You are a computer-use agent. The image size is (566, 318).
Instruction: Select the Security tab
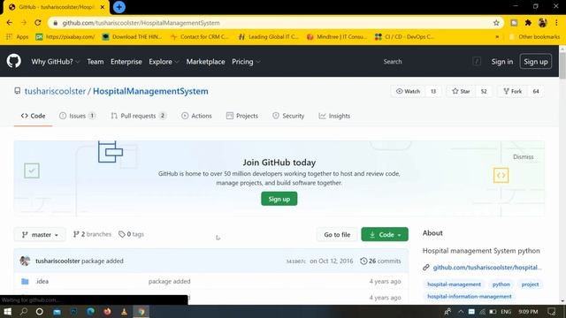[x=288, y=116]
